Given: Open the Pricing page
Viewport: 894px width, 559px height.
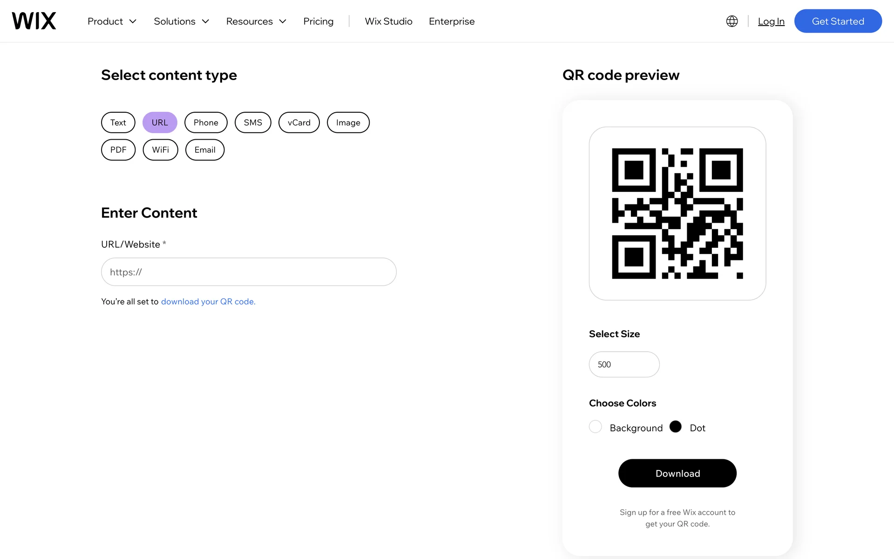Looking at the screenshot, I should click(x=318, y=21).
